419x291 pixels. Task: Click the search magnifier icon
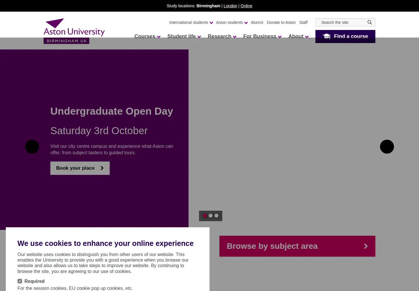[370, 22]
